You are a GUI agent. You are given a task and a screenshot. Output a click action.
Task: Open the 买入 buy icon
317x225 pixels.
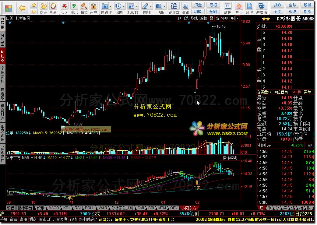point(64,6)
